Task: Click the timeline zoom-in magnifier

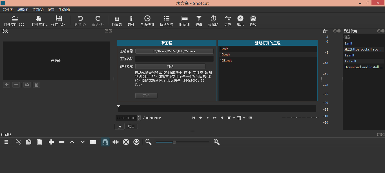Action: click(x=216, y=142)
